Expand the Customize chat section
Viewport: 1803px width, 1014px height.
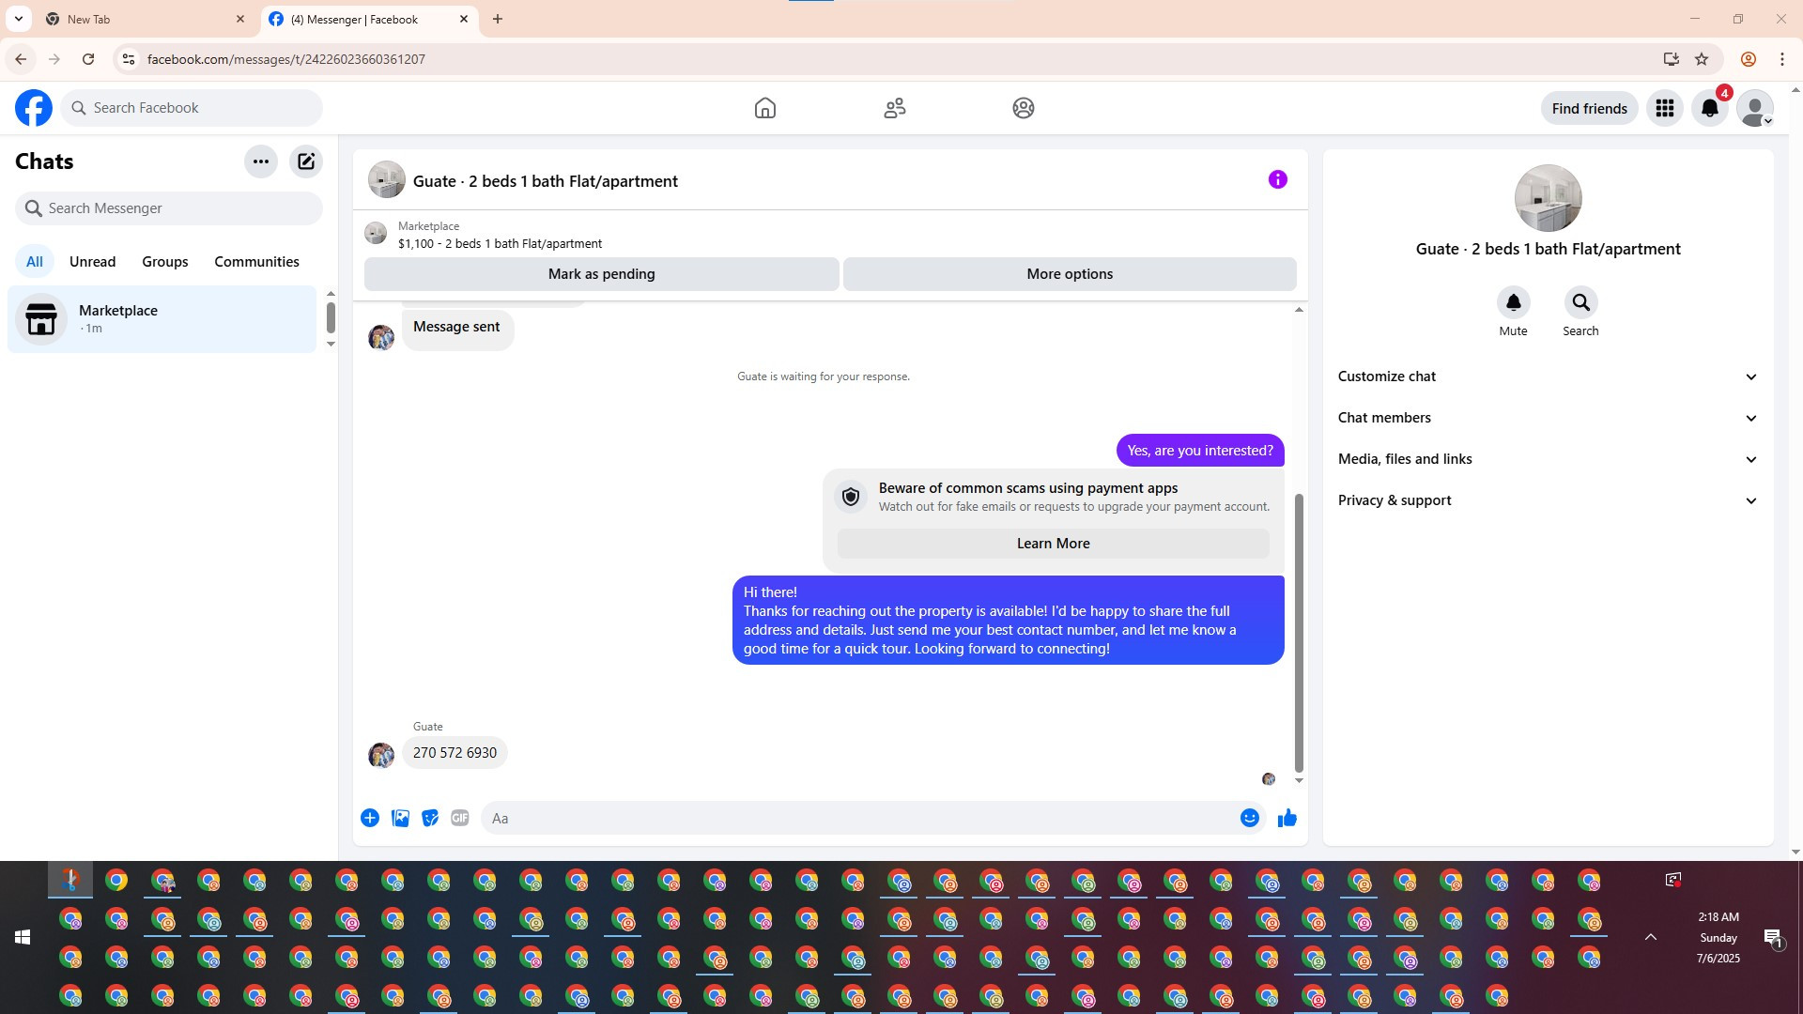(x=1547, y=376)
